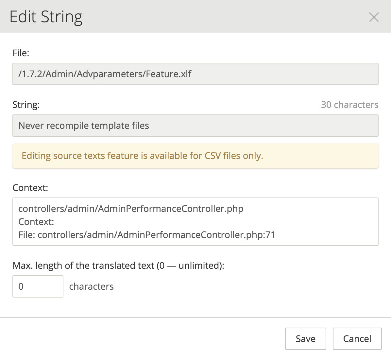Image resolution: width=391 pixels, height=359 pixels.
Task: Click the characters label beside the length input
Action: click(x=91, y=286)
